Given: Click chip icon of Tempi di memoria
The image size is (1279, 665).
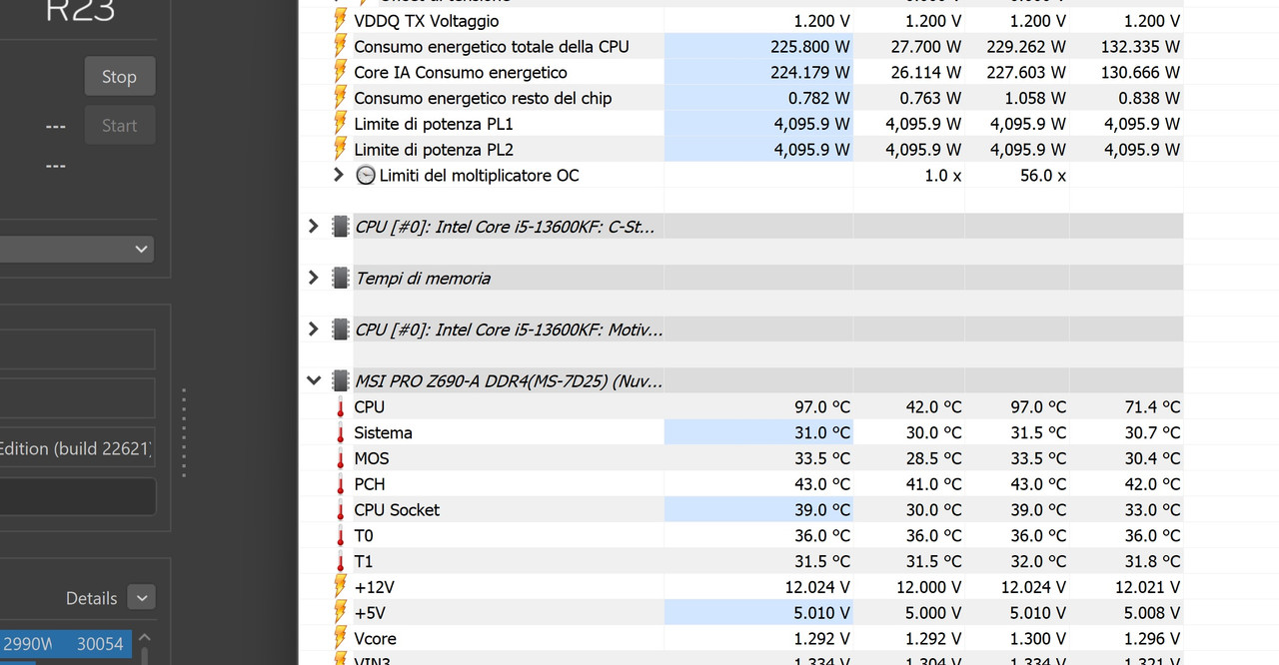Looking at the screenshot, I should (340, 278).
